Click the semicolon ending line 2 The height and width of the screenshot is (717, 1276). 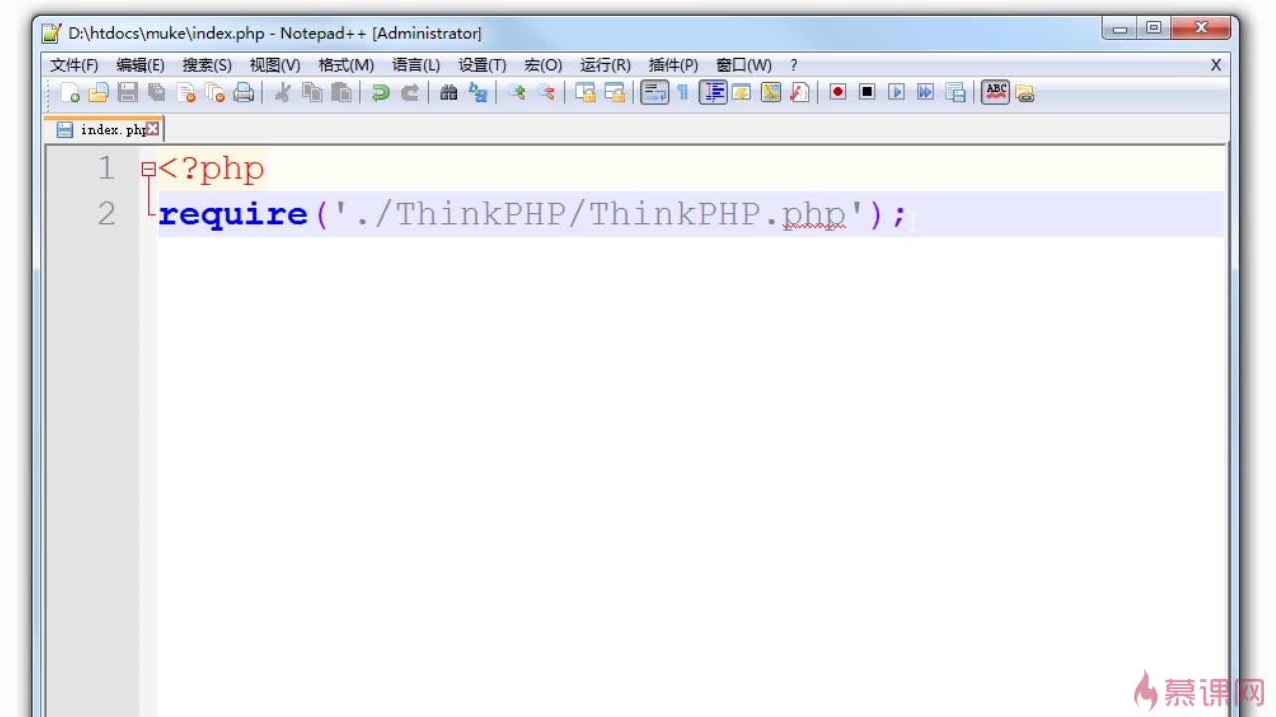coord(899,215)
